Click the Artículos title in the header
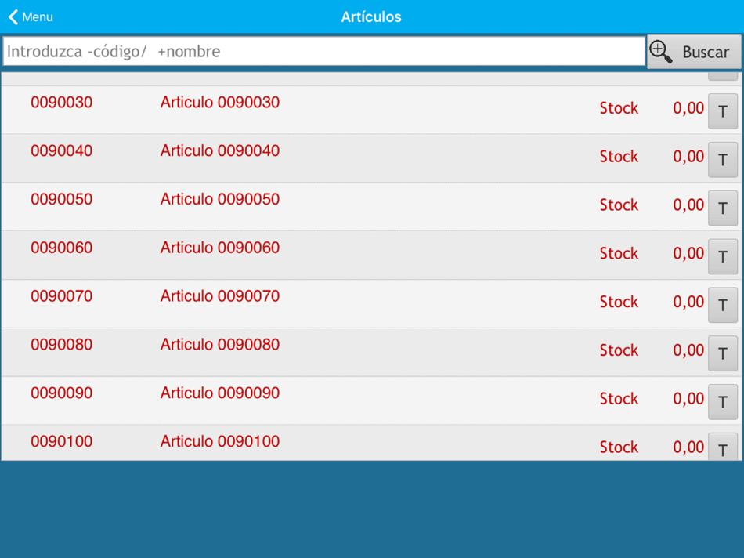The height and width of the screenshot is (558, 744). 371,17
